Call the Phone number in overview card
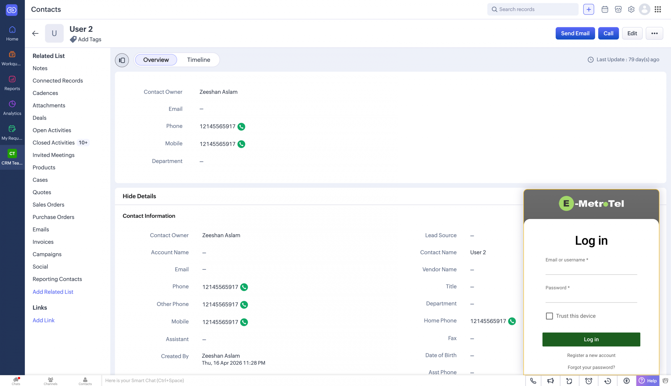The height and width of the screenshot is (386, 671). tap(241, 127)
